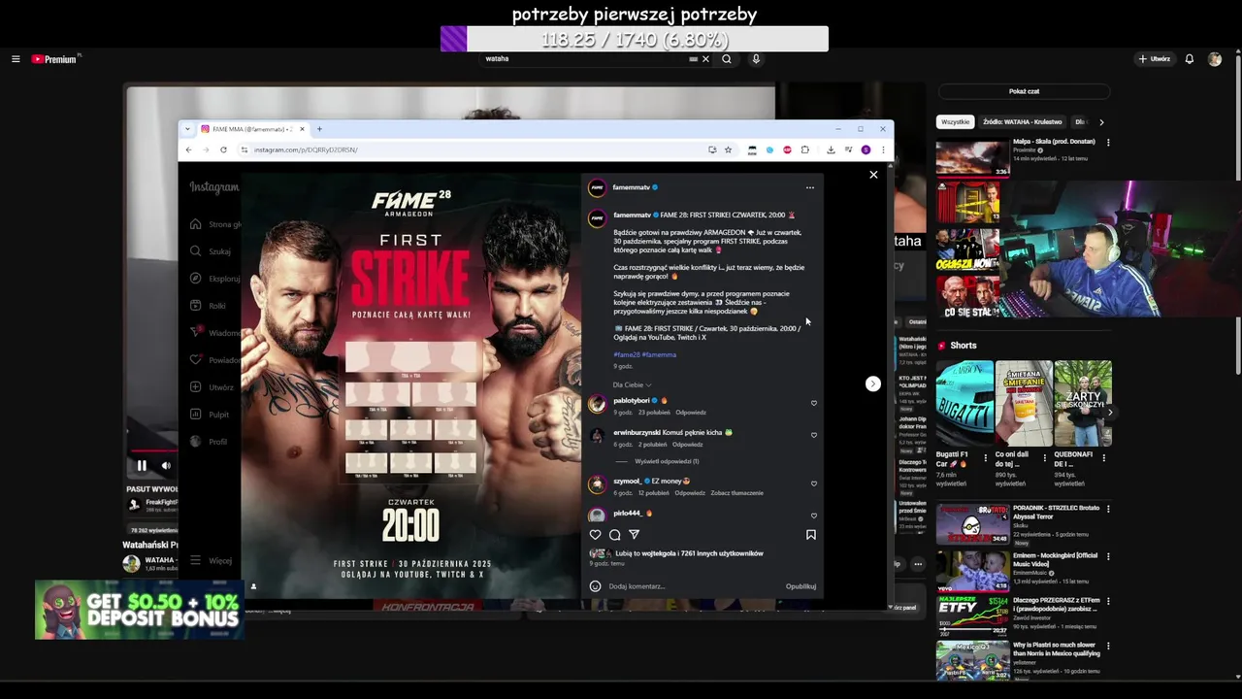Like erwinburzynski's comment
Screen dimensions: 1242x699
(x=814, y=435)
